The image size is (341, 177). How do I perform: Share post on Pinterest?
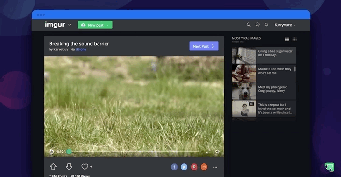194,167
